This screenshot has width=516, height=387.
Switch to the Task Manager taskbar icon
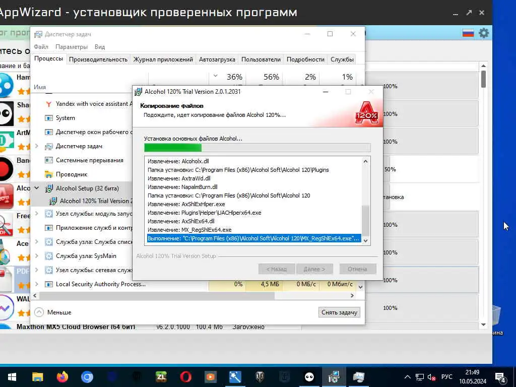[x=358, y=377]
